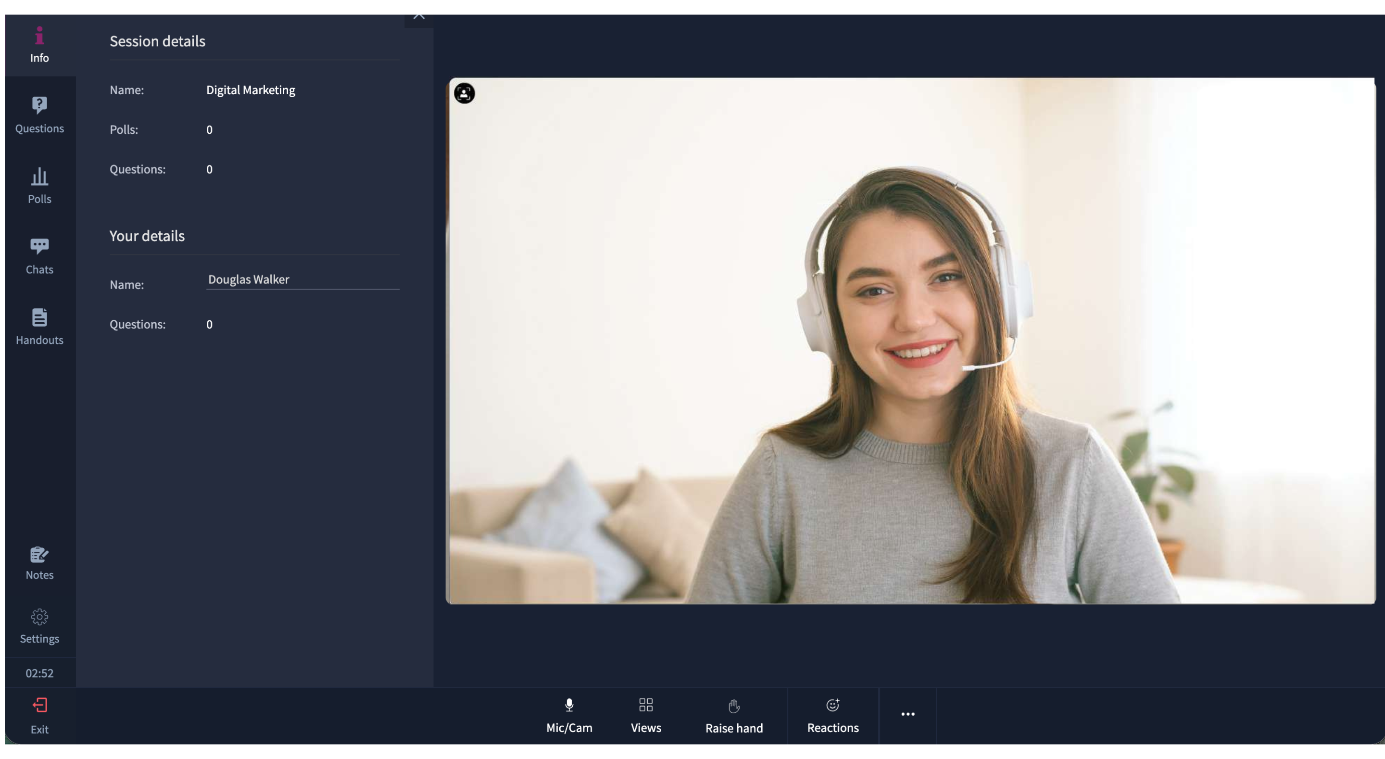
Task: Open the Handouts panel
Action: click(x=39, y=326)
